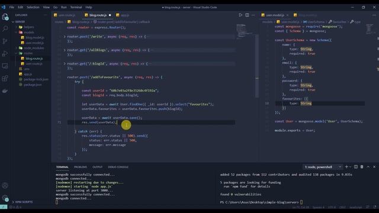Open package.json in the explorer
This screenshot has width=379, height=213.
[33, 85]
